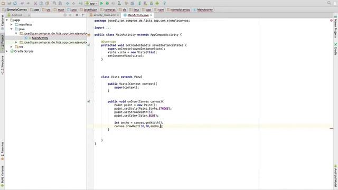Start debugging with the Debug bug icon
The width and height of the screenshot is (338, 190).
click(x=107, y=3)
